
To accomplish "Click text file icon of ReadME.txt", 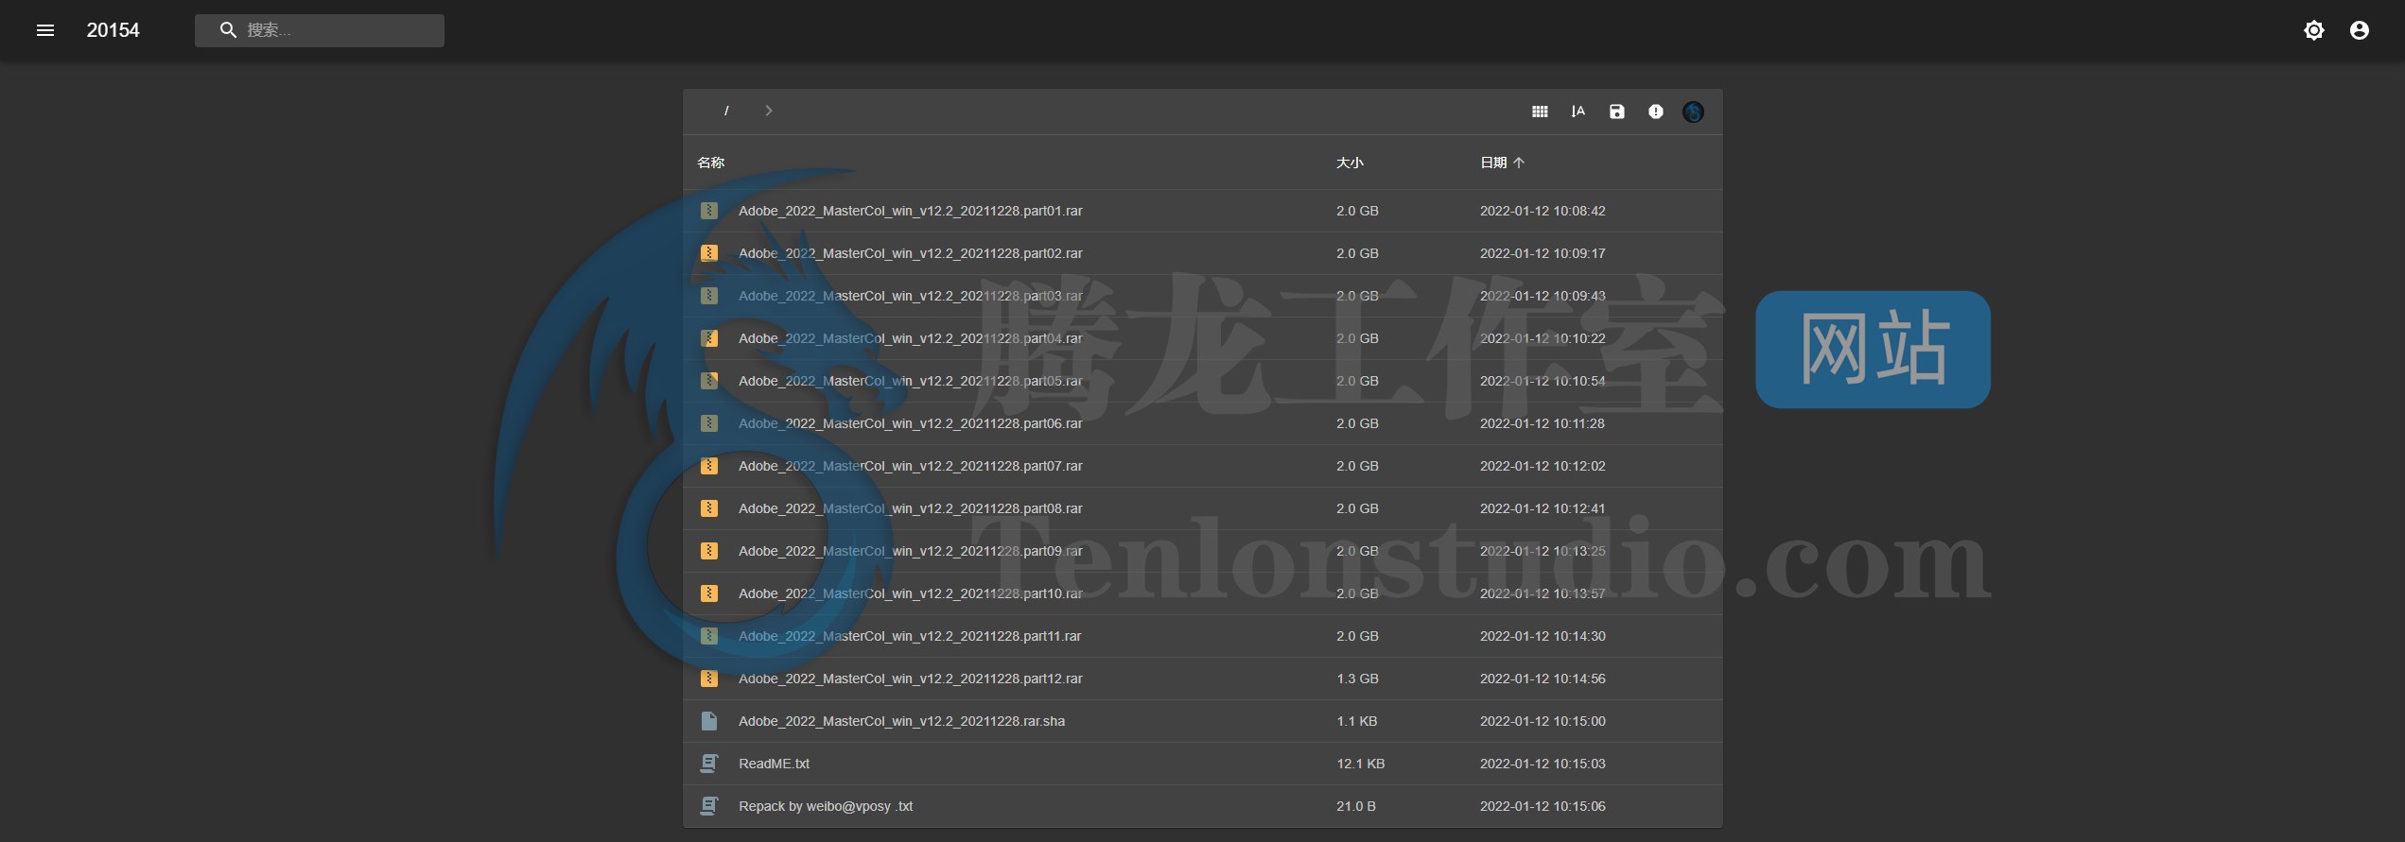I will [x=708, y=764].
